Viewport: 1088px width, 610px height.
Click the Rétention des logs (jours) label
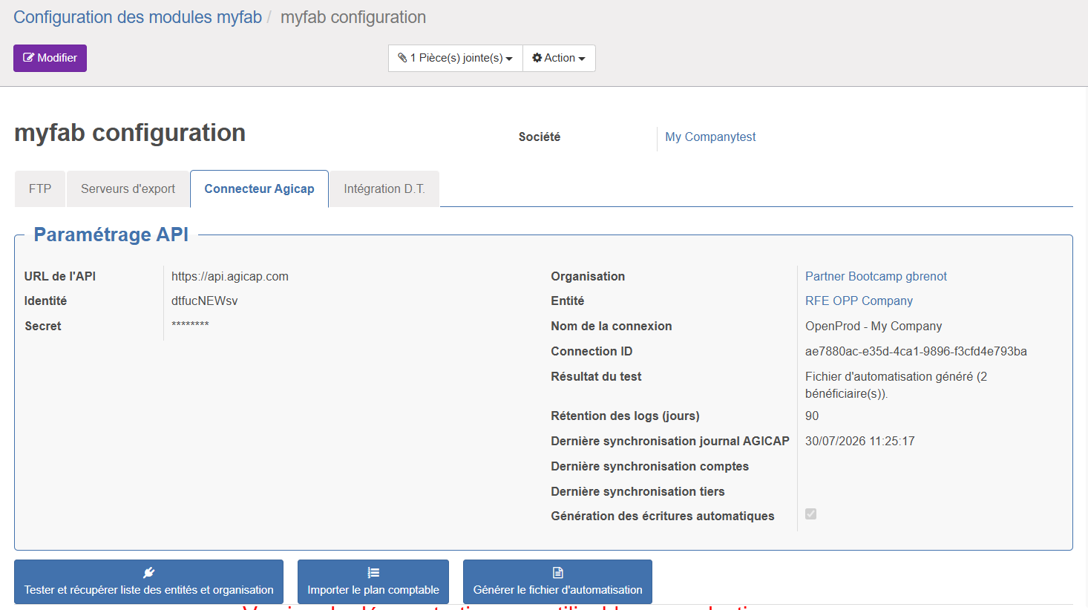(x=625, y=416)
